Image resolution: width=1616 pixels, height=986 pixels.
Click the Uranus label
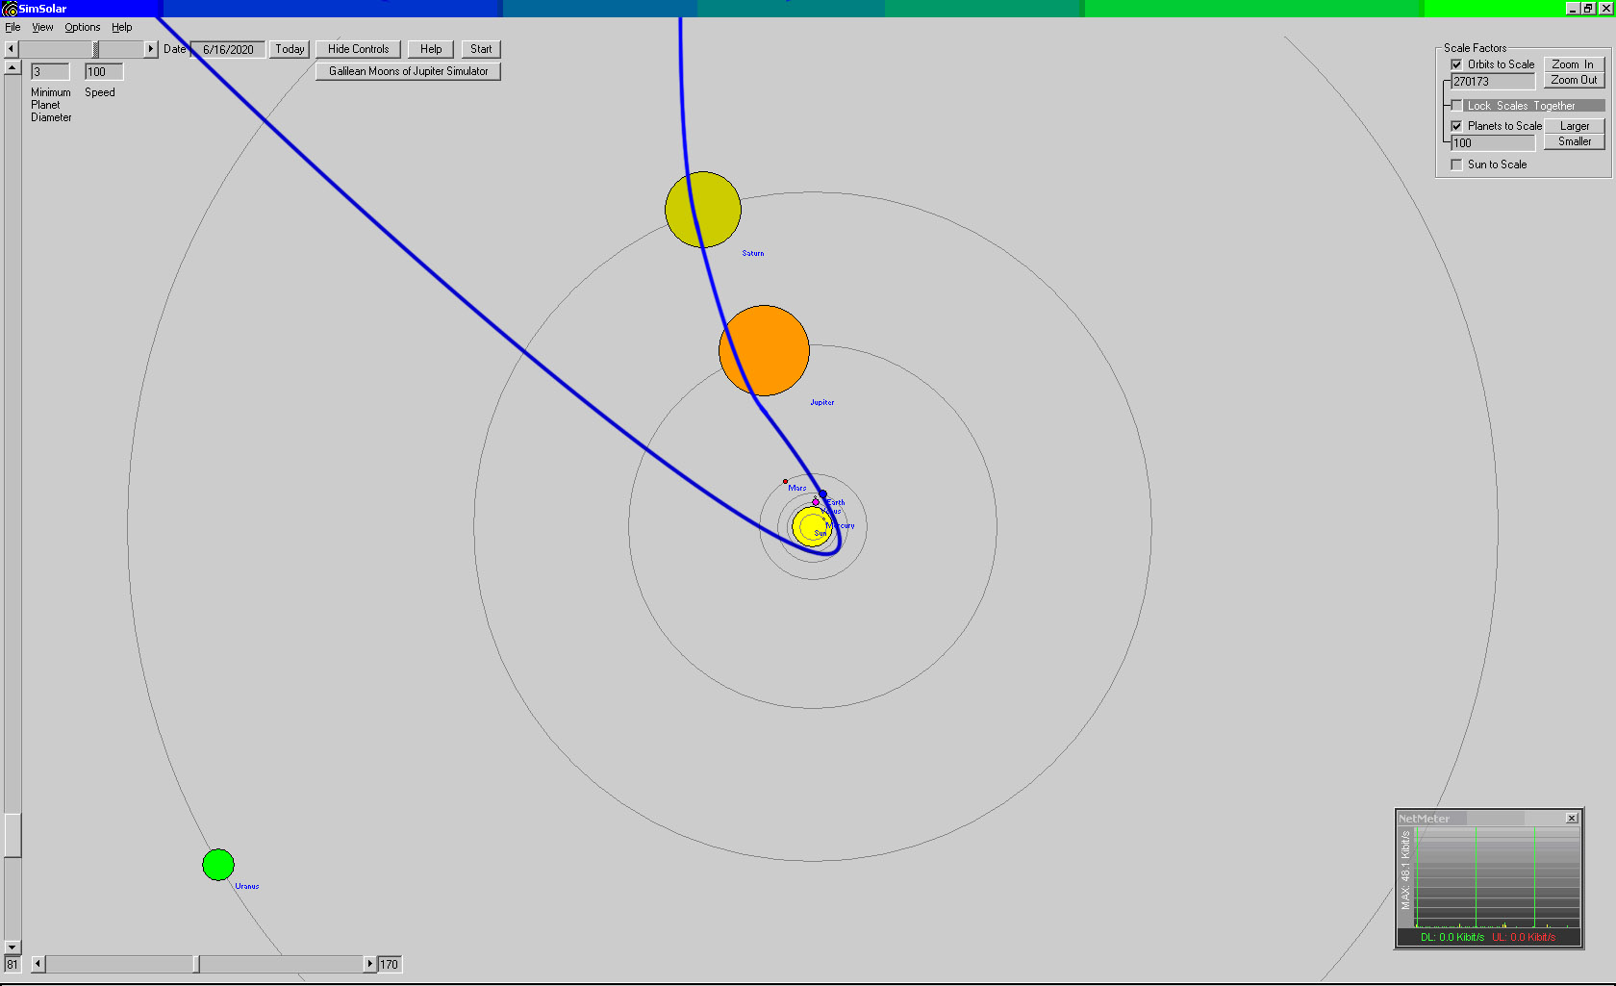247,886
